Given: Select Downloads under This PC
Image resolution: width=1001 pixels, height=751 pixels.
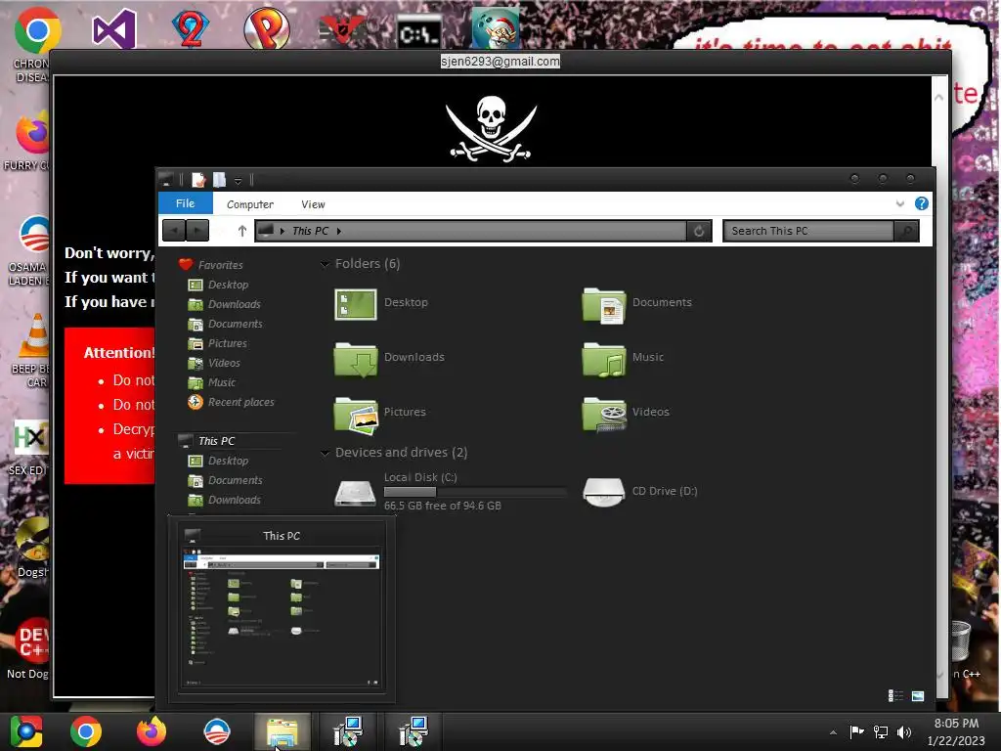Looking at the screenshot, I should point(224,500).
